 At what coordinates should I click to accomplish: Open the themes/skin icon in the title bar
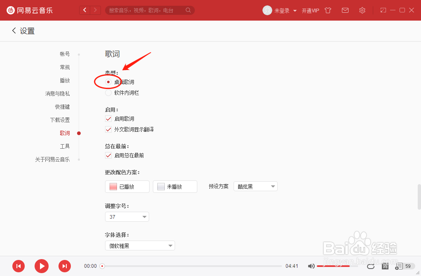(328, 10)
